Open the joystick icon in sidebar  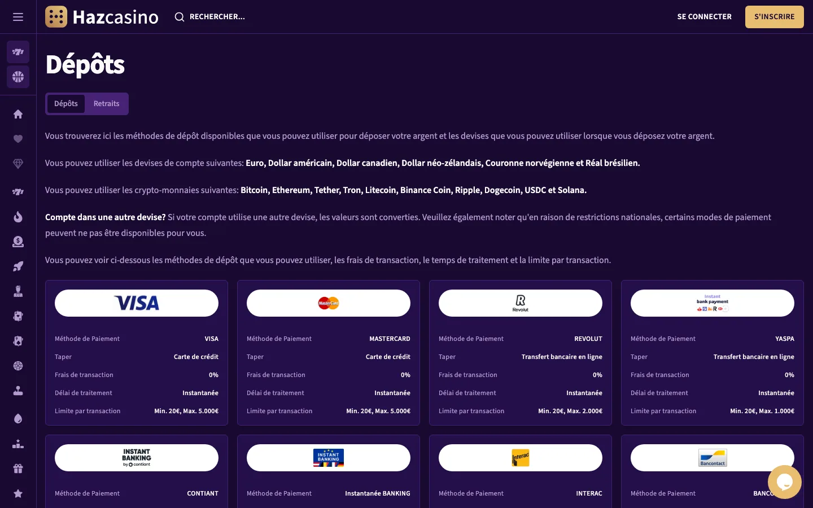point(18,391)
